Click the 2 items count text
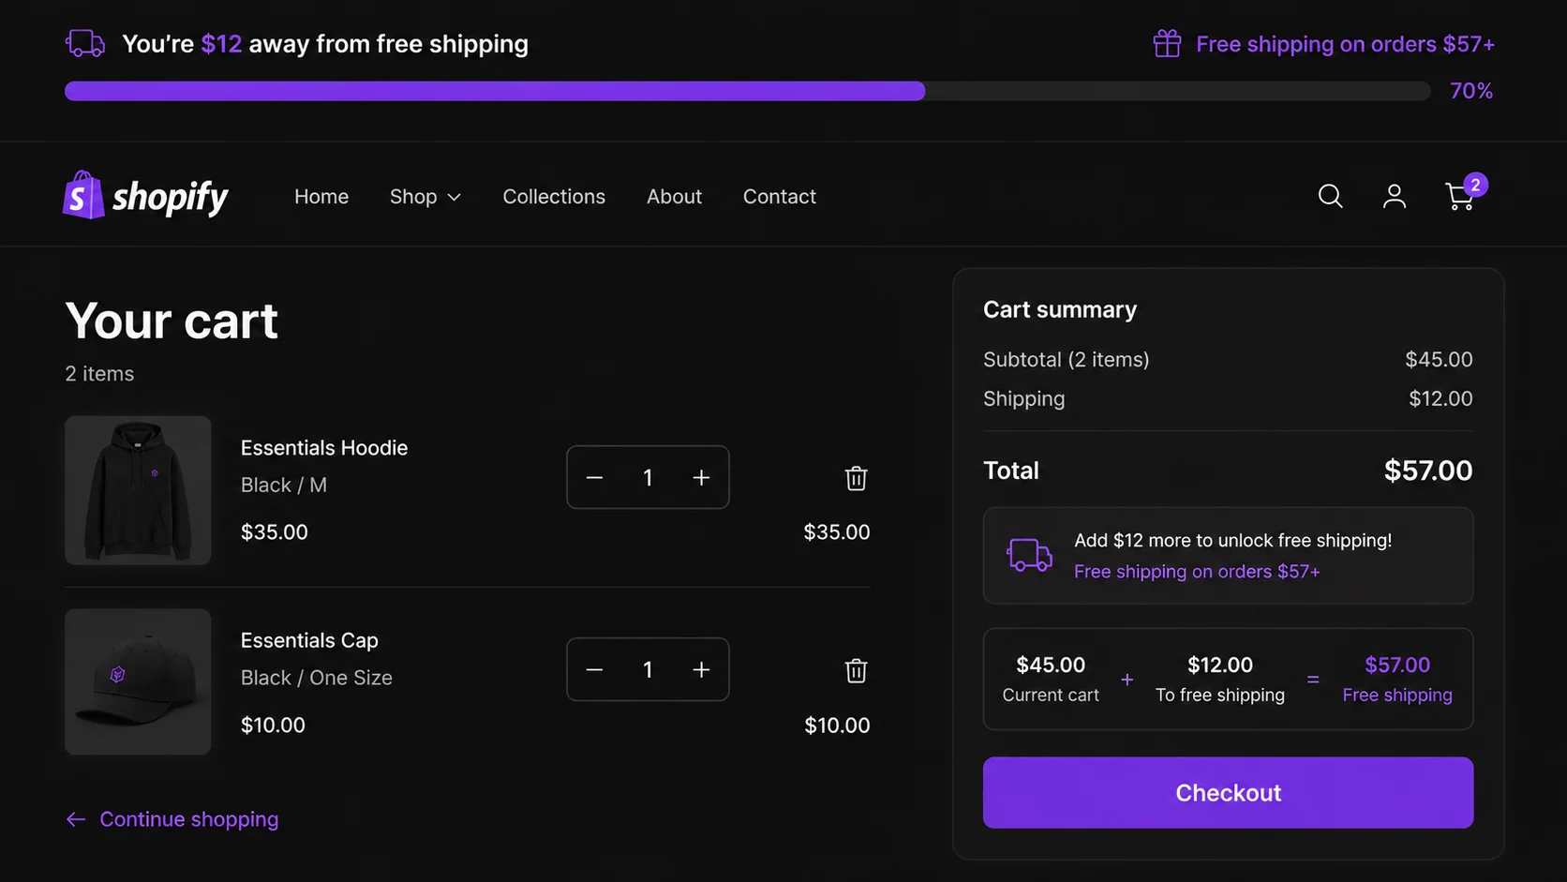The width and height of the screenshot is (1567, 882). pos(99,374)
